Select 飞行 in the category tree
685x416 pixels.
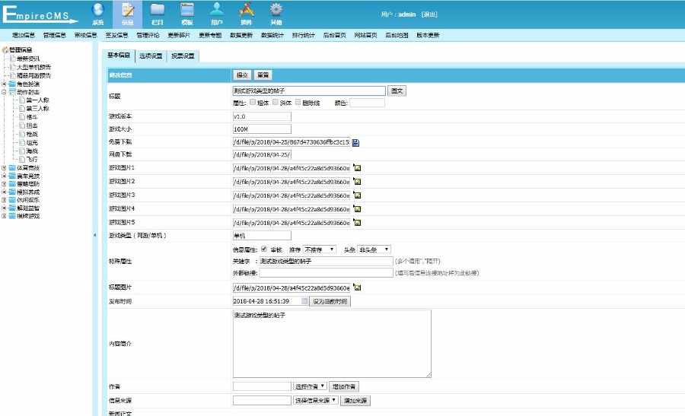pyautogui.click(x=32, y=160)
